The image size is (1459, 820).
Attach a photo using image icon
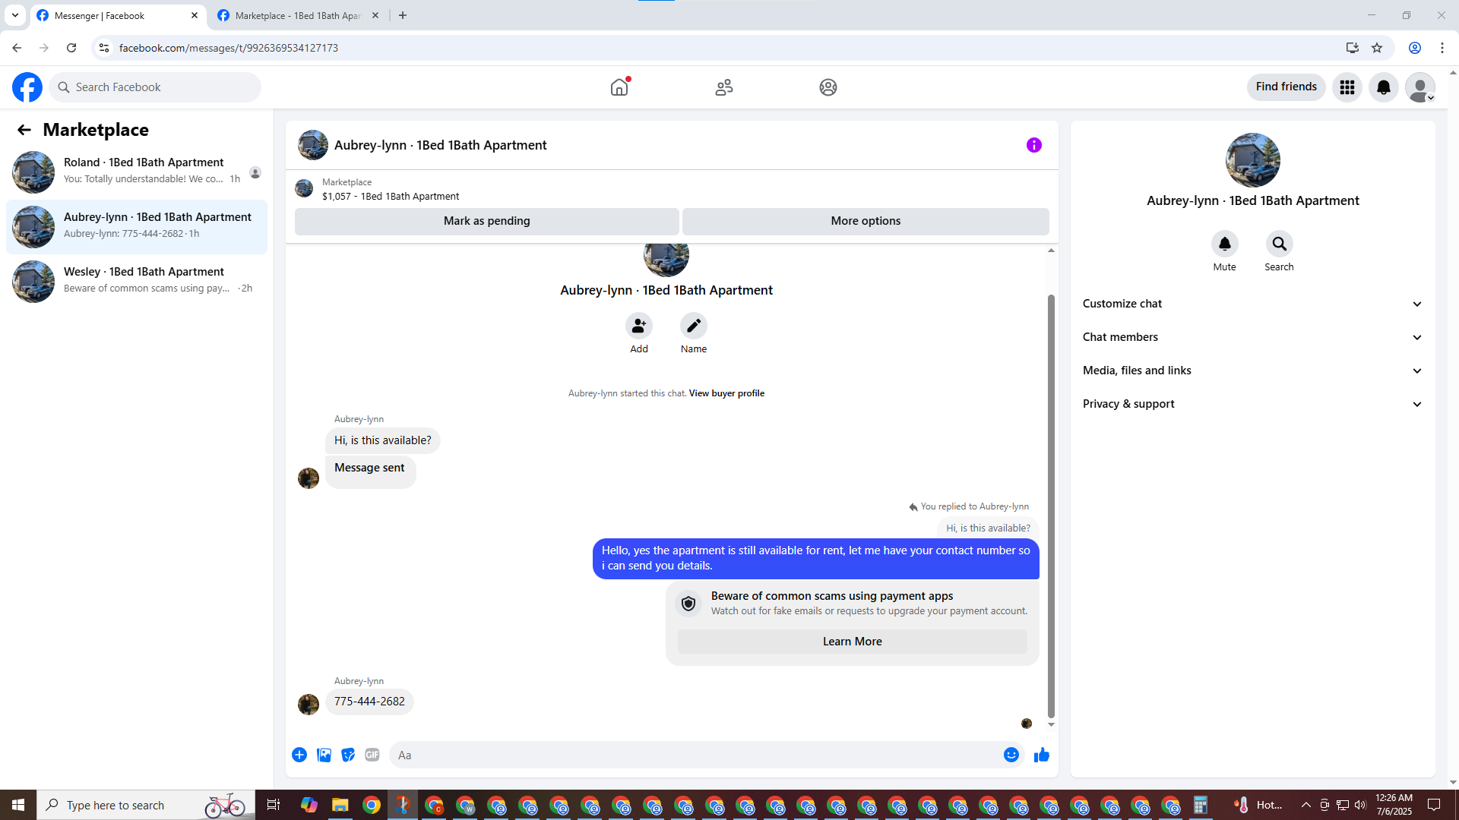[324, 755]
